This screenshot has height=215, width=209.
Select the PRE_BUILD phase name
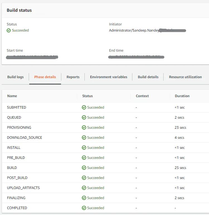pyautogui.click(x=16, y=158)
